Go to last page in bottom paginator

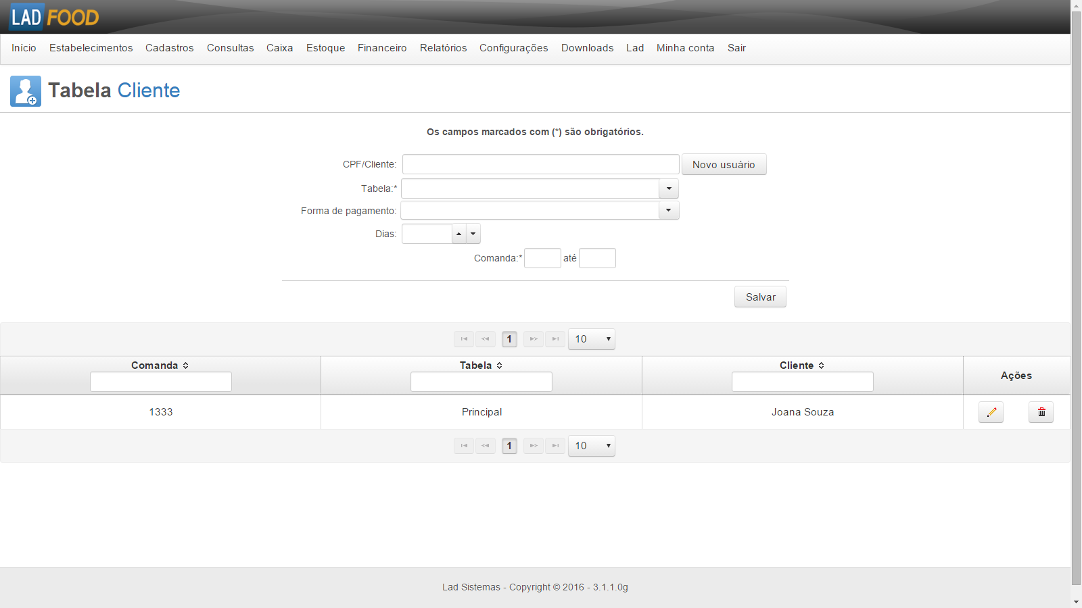[555, 446]
